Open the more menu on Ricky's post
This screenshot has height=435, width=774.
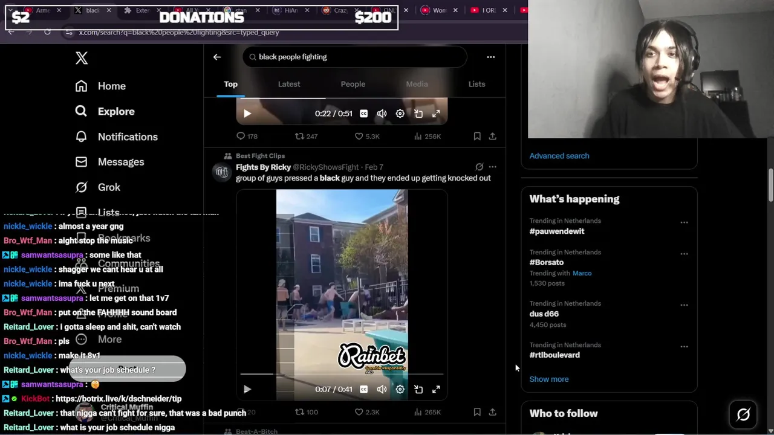492,167
